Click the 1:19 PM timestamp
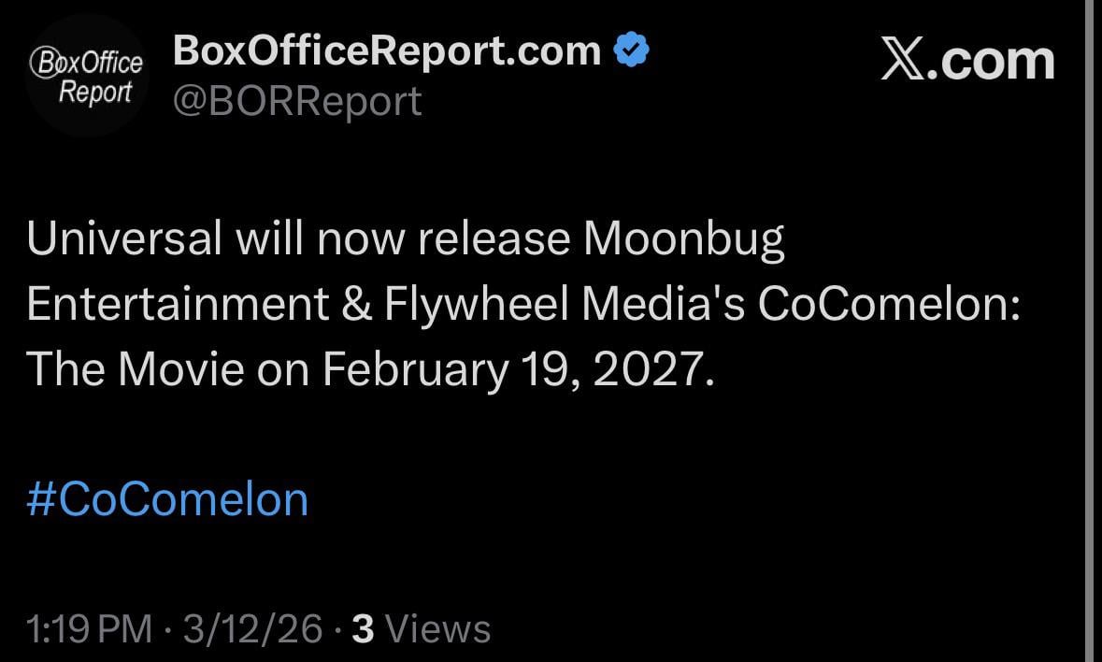The width and height of the screenshot is (1102, 662). click(90, 629)
